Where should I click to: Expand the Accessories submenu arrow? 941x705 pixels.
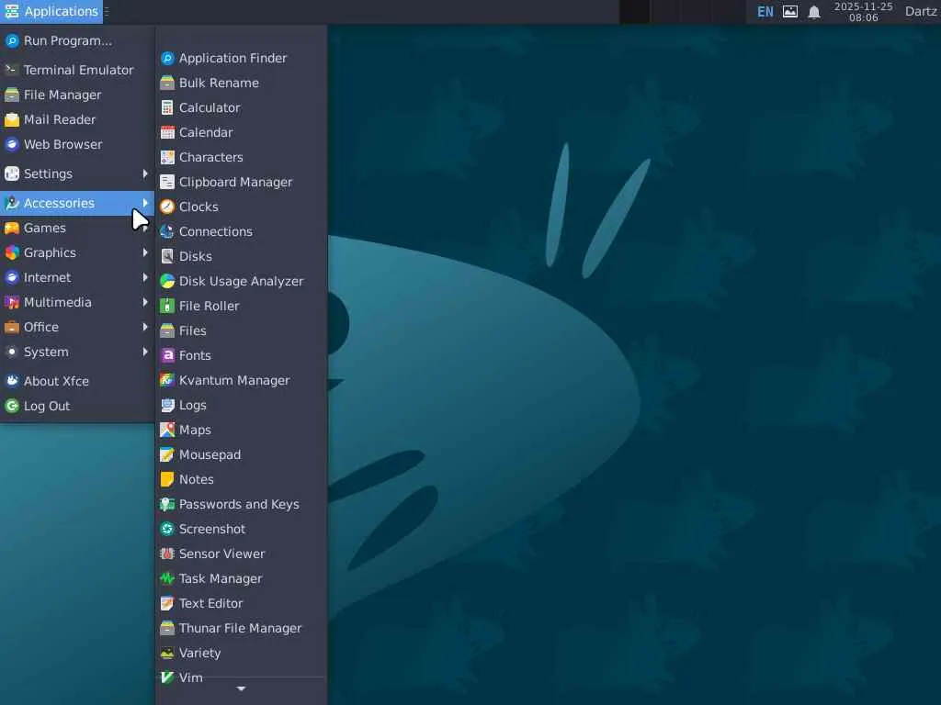[145, 203]
